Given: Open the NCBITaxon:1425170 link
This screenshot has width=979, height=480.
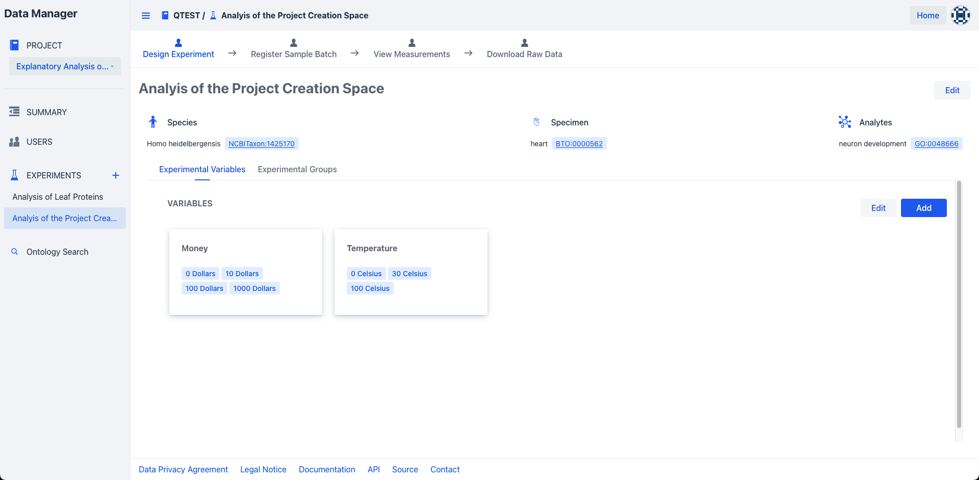Looking at the screenshot, I should point(262,144).
